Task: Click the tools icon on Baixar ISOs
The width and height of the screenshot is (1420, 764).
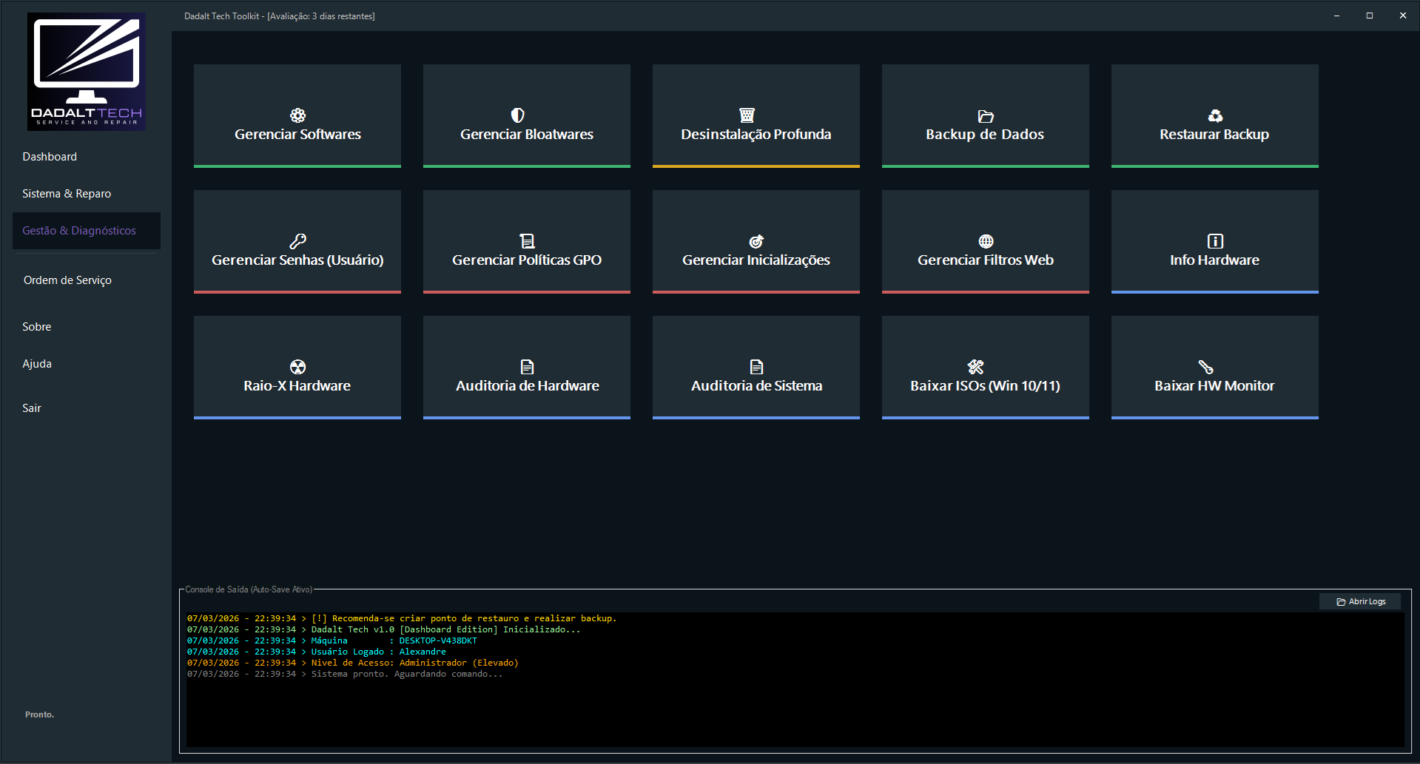Action: pos(975,367)
